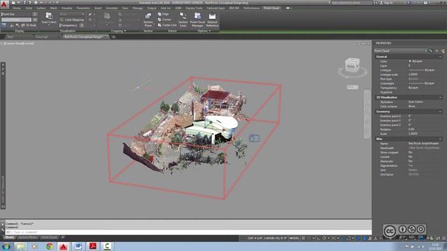Screen dimensions: 447x251
Task: Switch to the Annotate ribbon tab
Action: (112, 8)
